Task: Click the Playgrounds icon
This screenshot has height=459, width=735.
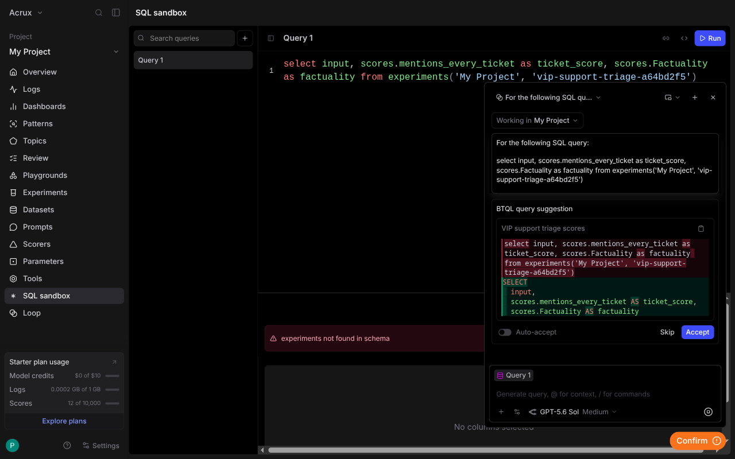Action: click(13, 176)
